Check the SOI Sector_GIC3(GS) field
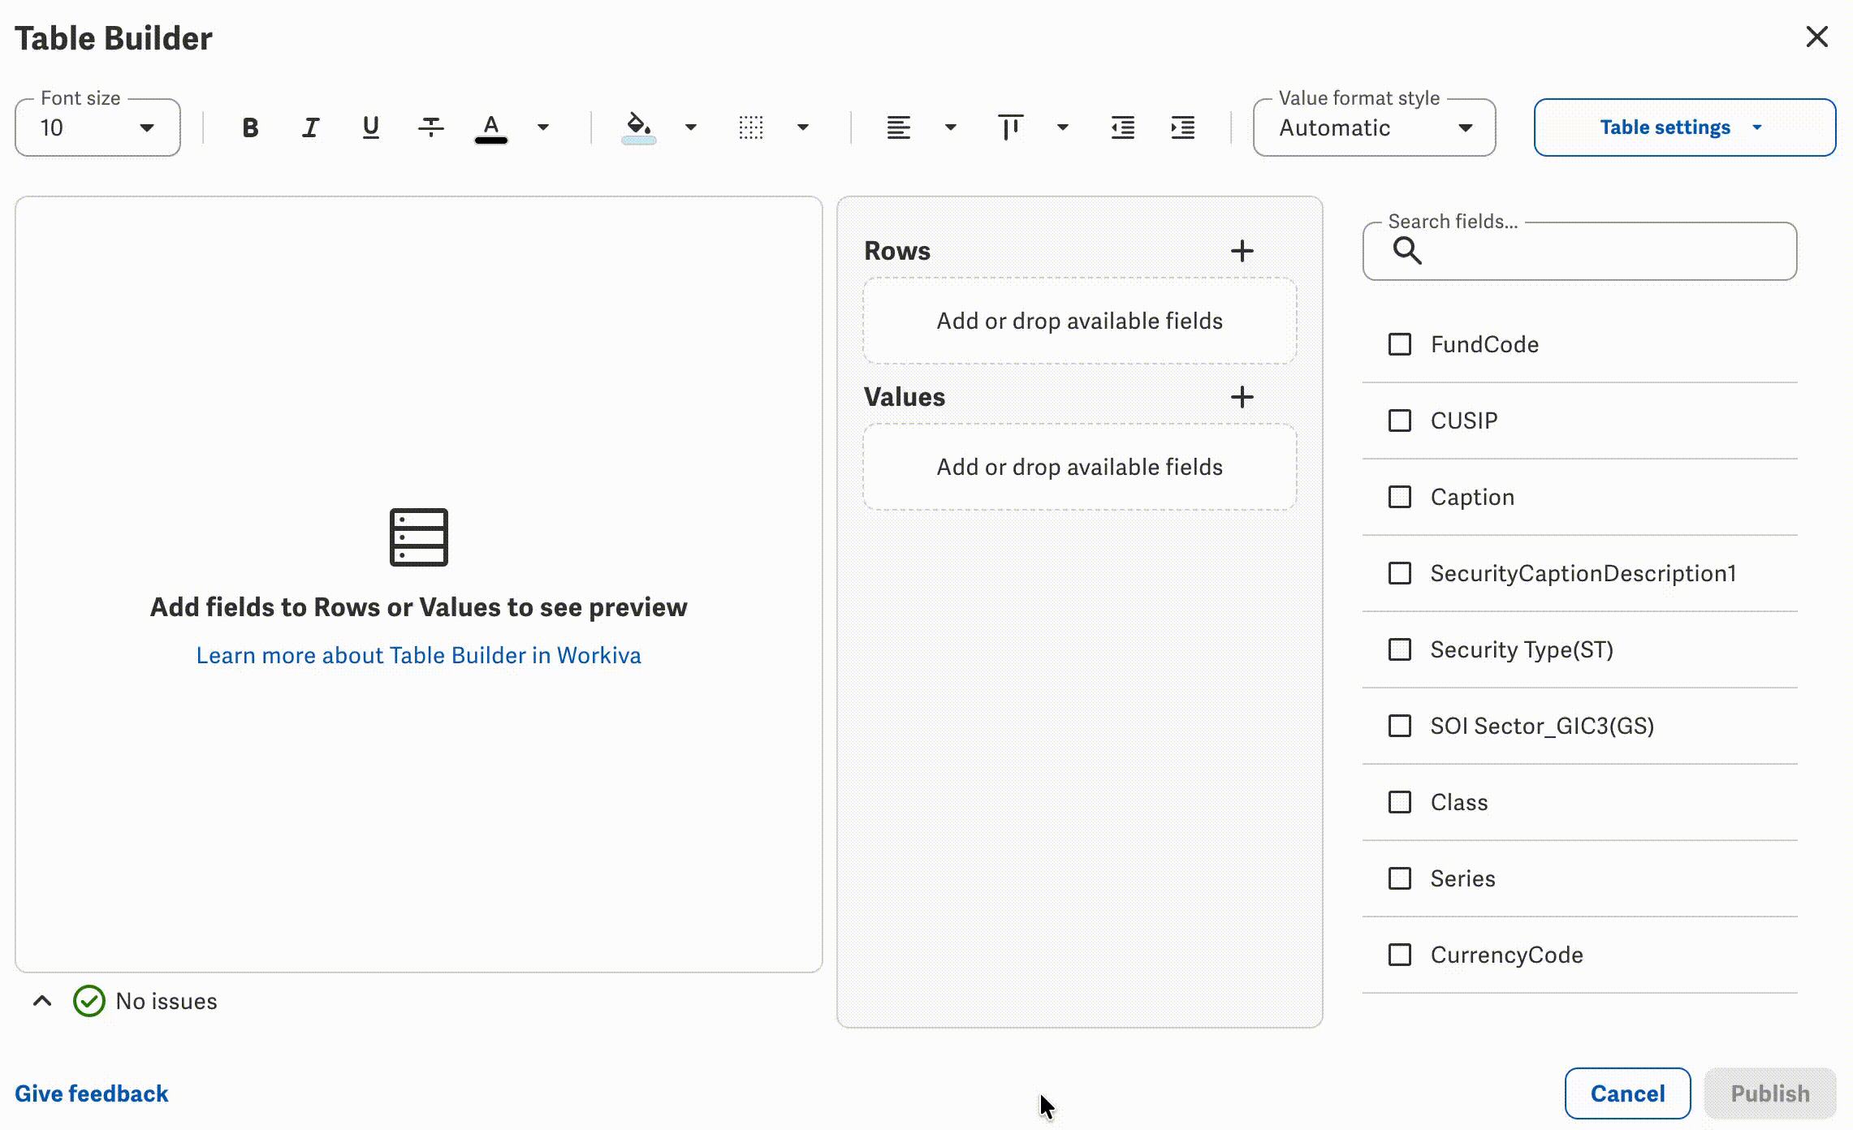This screenshot has height=1130, width=1853. pos(1400,726)
